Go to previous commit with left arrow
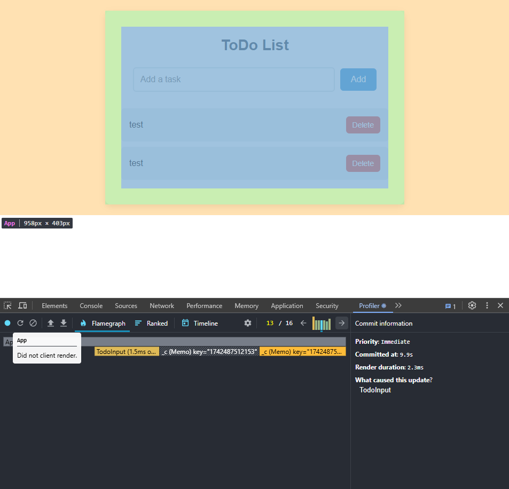The height and width of the screenshot is (489, 509). pos(303,323)
